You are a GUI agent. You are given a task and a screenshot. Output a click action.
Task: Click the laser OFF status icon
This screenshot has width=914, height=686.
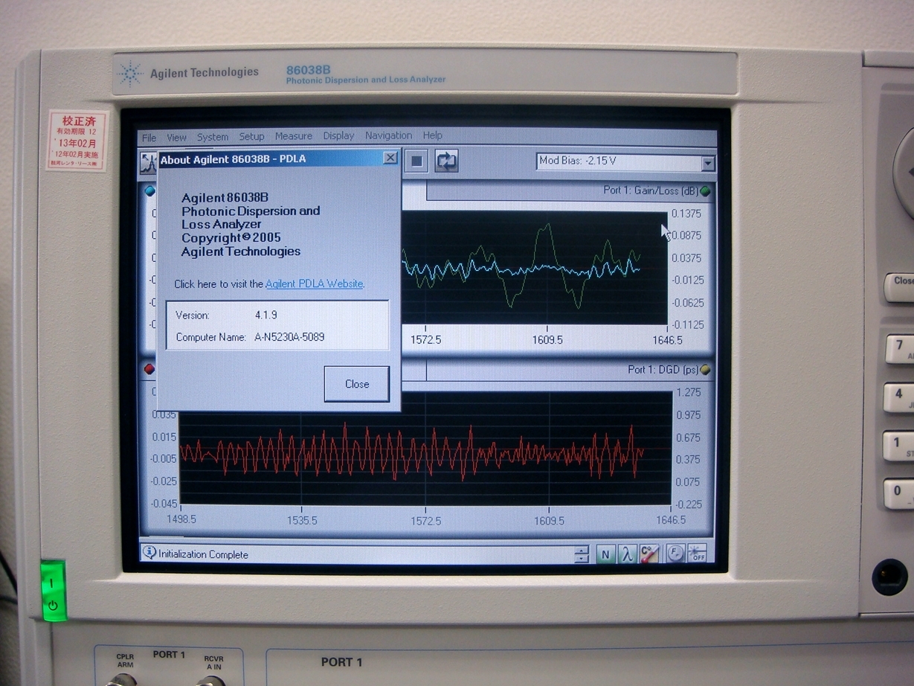697,553
